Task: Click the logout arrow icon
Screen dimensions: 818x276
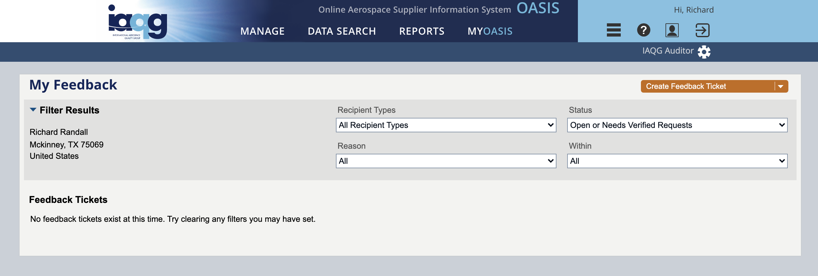Action: click(702, 30)
